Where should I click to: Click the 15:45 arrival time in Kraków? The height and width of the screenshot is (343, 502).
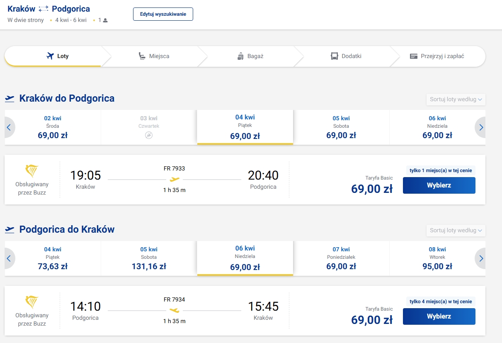click(263, 307)
